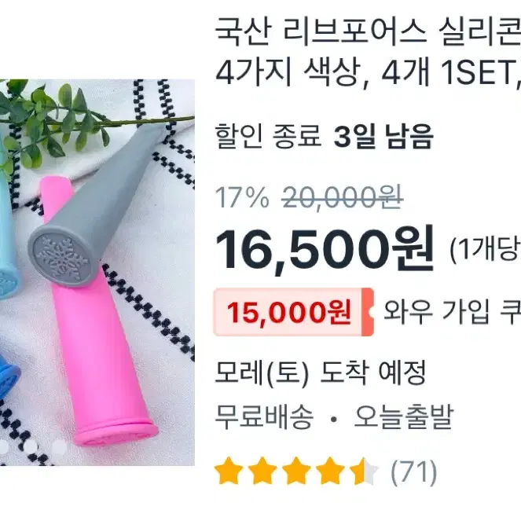
Task: Click the 16,500원 sale price
Action: [325, 249]
